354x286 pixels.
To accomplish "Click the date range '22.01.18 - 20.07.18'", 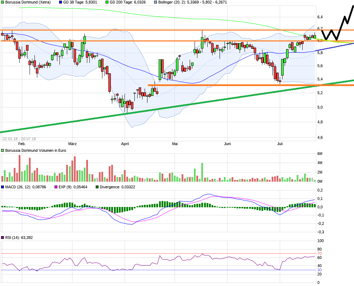I will coord(19,139).
